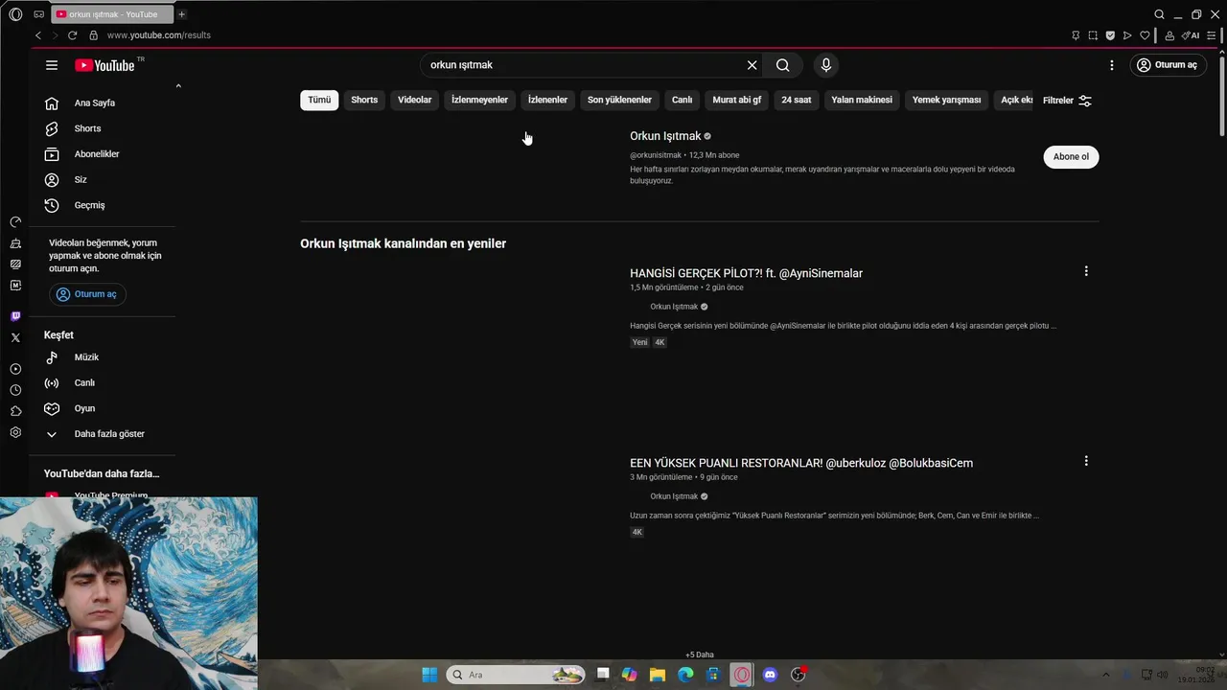Screen dimensions: 1227x690
Task: Open the Opera Easy Setup menu icon
Action: tap(1212, 35)
